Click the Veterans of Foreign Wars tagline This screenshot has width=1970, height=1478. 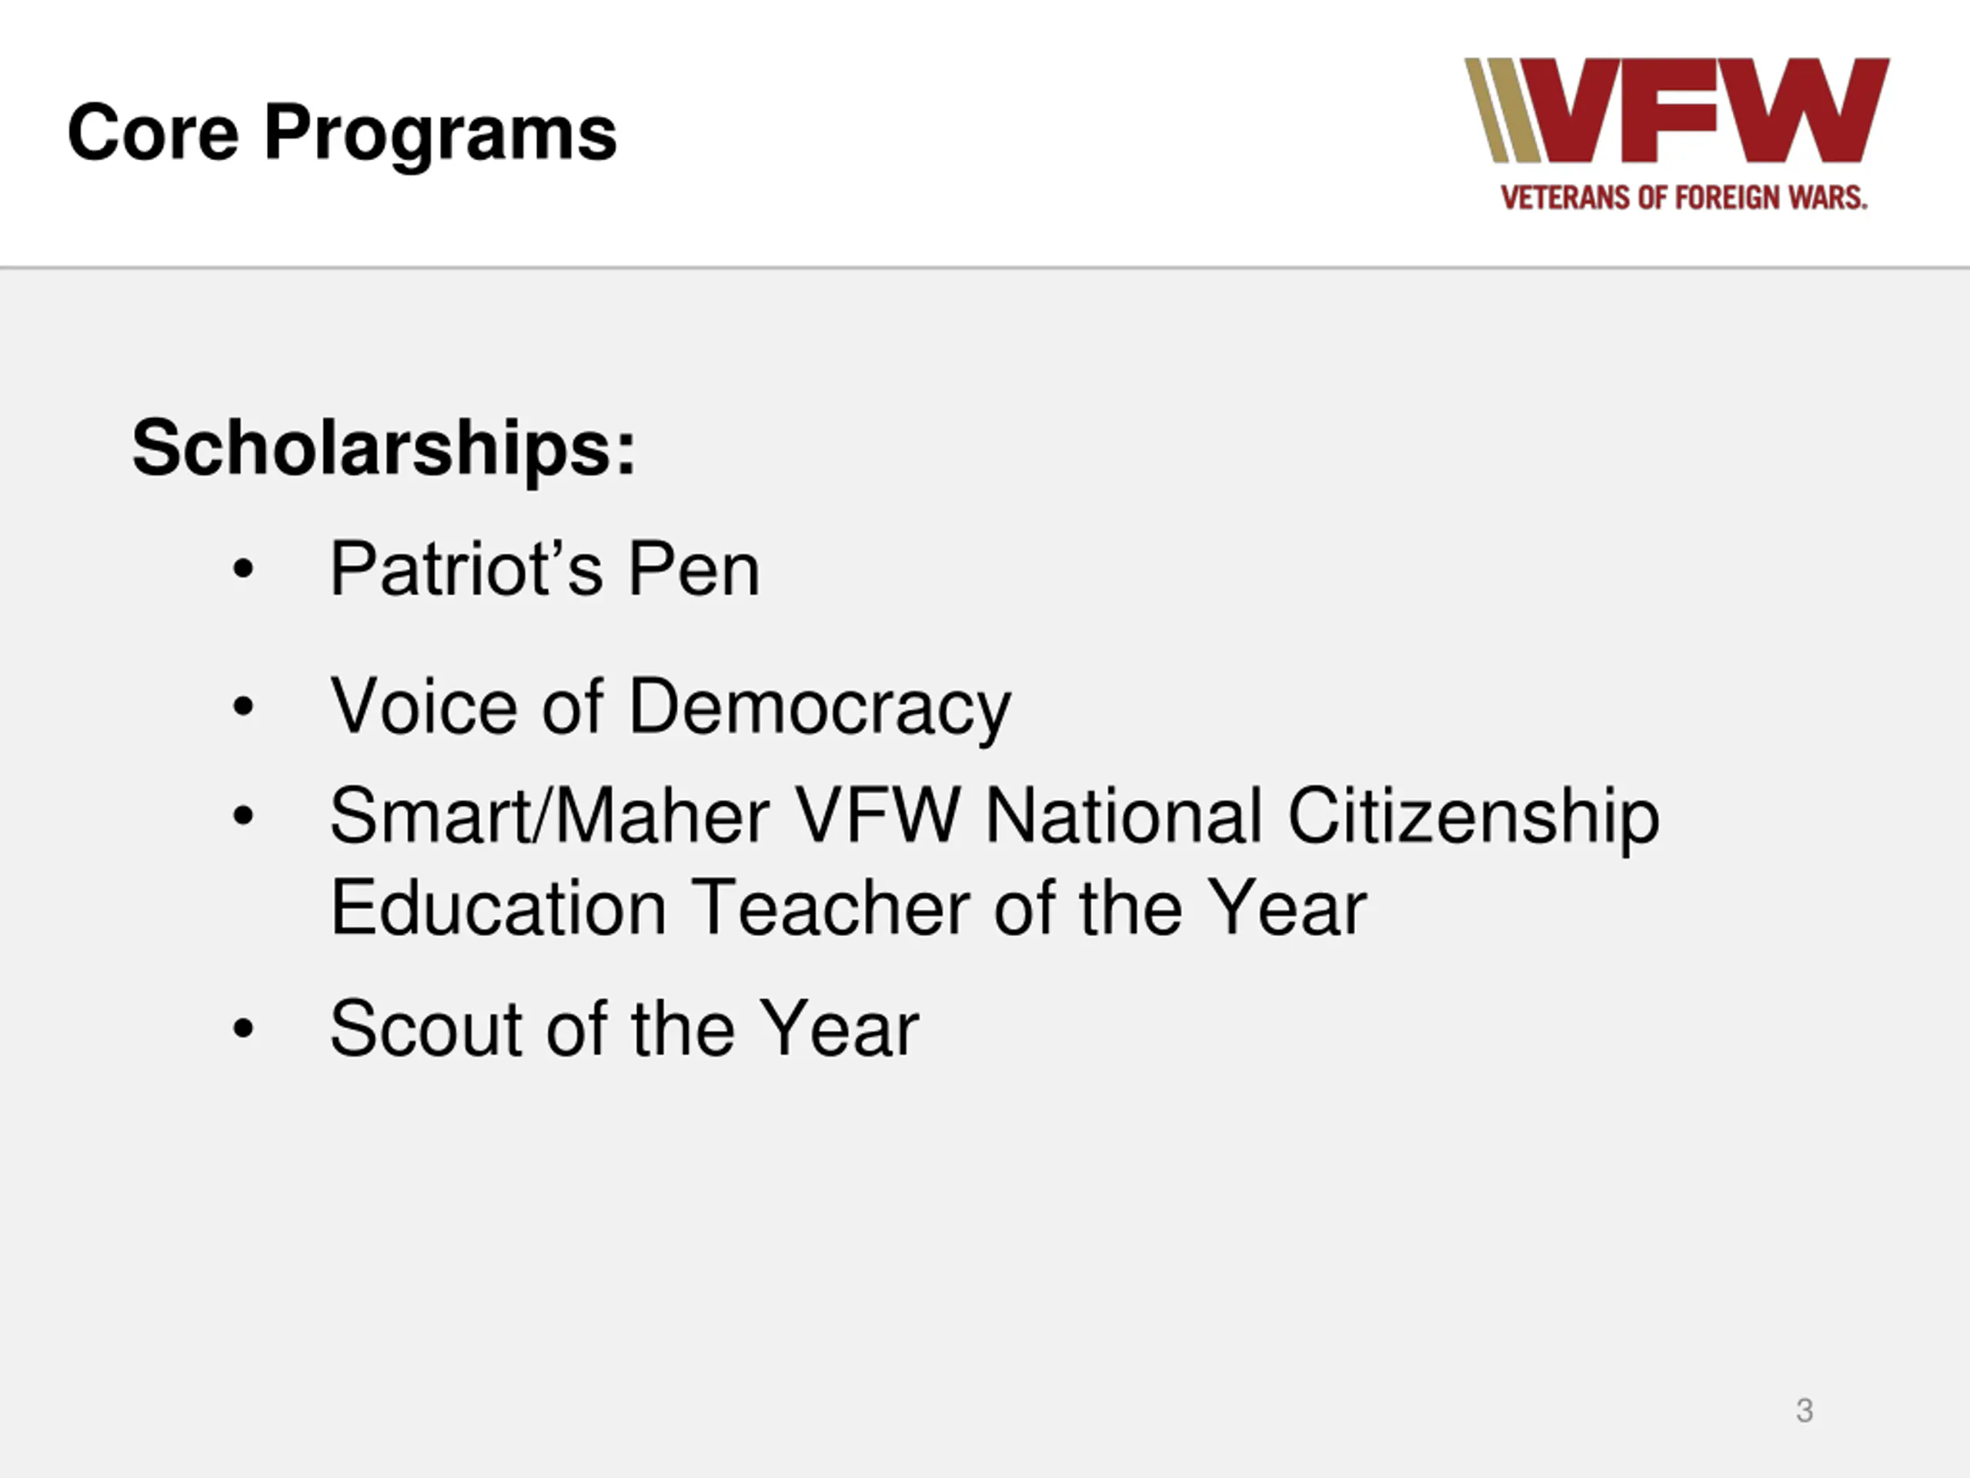1683,198
